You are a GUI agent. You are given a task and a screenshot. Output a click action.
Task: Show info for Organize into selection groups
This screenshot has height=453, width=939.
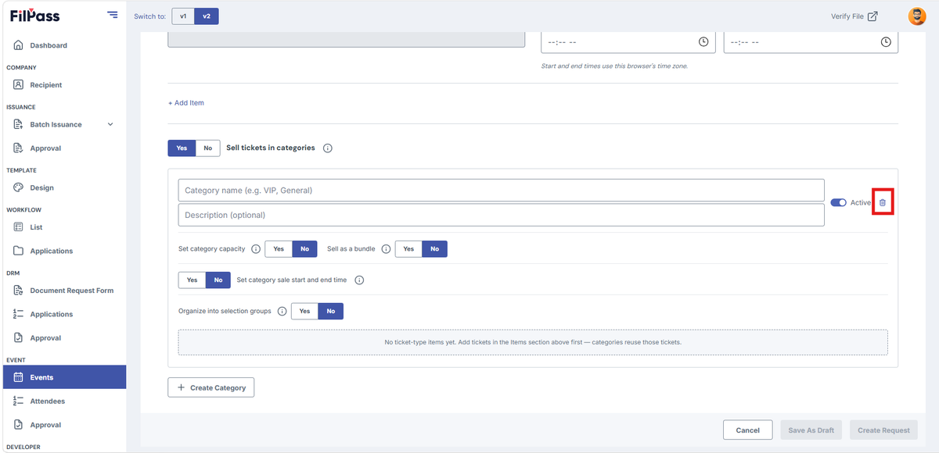(282, 311)
